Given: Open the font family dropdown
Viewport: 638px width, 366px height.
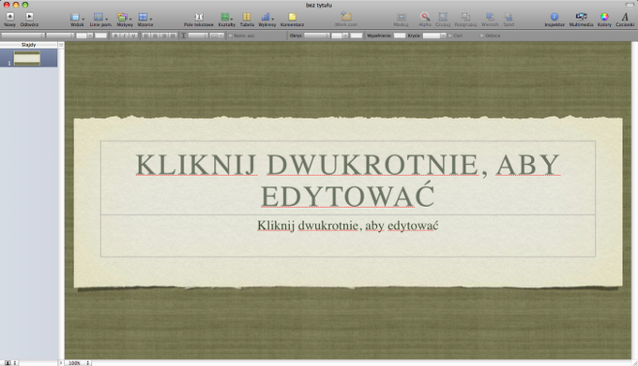Looking at the screenshot, I should tap(23, 36).
